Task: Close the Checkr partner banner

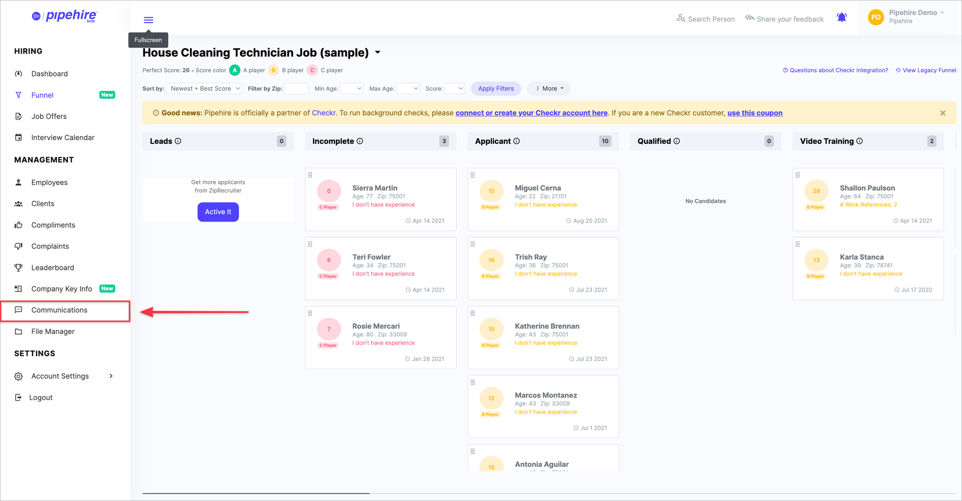Action: [943, 113]
